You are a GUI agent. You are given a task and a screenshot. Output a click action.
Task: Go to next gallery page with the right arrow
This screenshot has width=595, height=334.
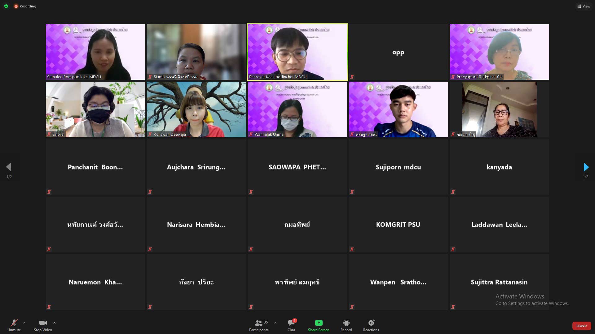pos(586,167)
